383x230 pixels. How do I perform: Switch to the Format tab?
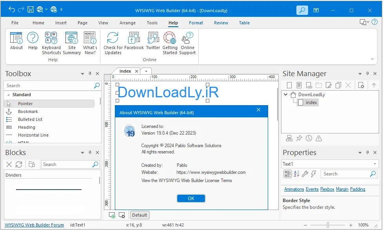[x=196, y=23]
